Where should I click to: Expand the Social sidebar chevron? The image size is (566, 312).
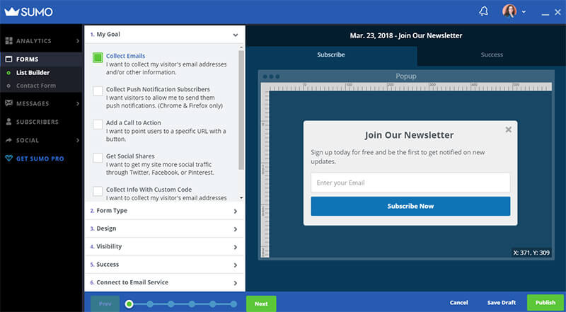tap(78, 141)
